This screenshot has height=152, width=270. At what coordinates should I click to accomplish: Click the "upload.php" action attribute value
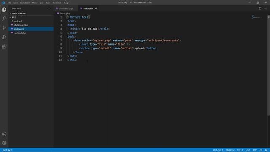pos(102,41)
